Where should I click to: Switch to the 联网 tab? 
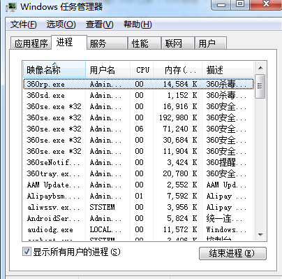(x=178, y=43)
